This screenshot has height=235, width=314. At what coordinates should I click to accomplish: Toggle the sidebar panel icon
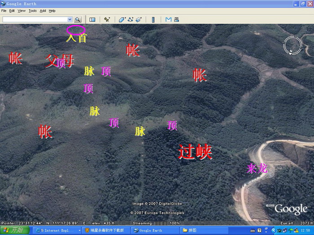click(92, 20)
